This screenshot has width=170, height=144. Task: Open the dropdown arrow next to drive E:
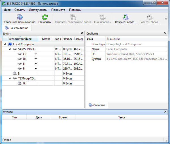pyautogui.click(x=36, y=64)
